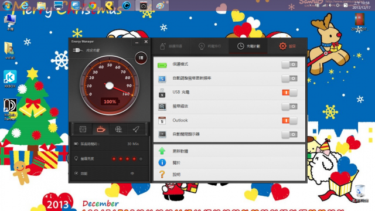Minimize the Energy Manager window

point(137,42)
